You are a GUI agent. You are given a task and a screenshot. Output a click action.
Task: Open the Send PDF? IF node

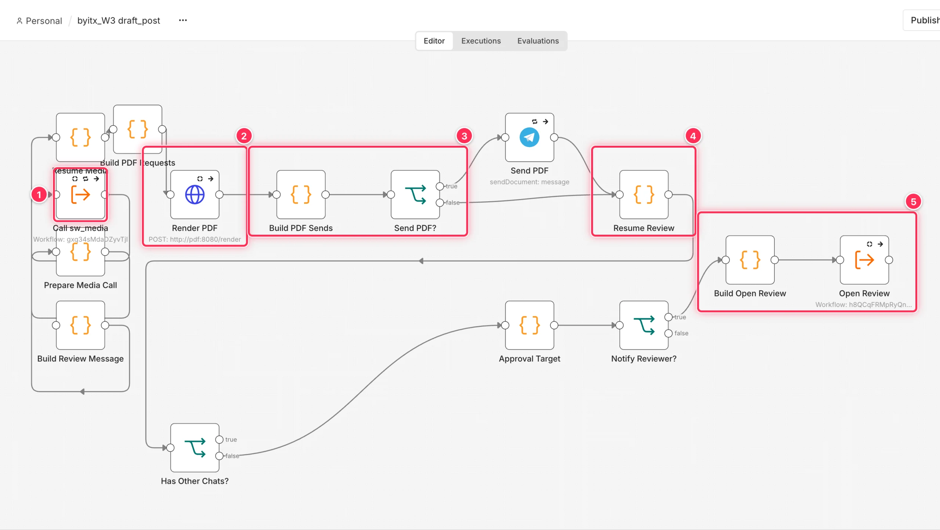[415, 194]
